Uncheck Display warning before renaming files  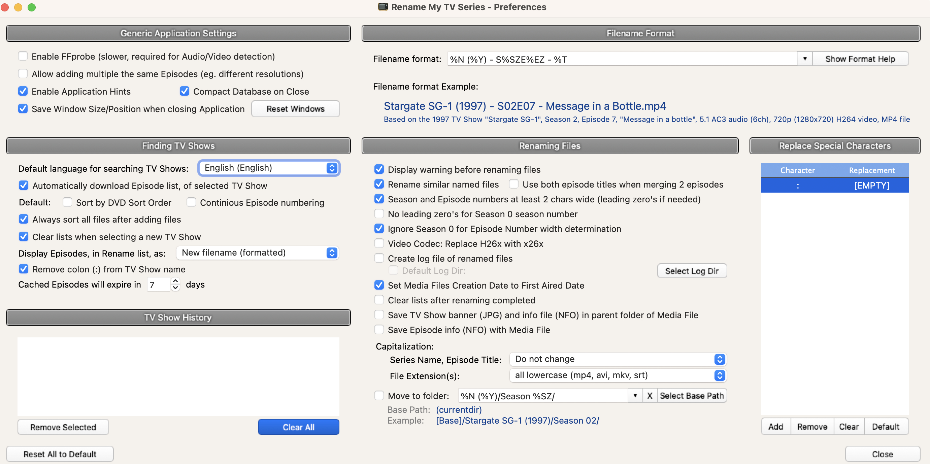[x=379, y=169]
